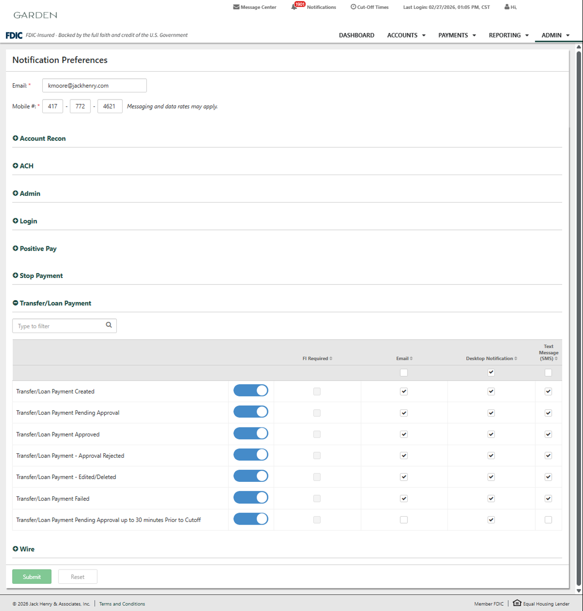Image resolution: width=583 pixels, height=611 pixels.
Task: Click the sort arrows beside the Email column
Action: pos(411,358)
